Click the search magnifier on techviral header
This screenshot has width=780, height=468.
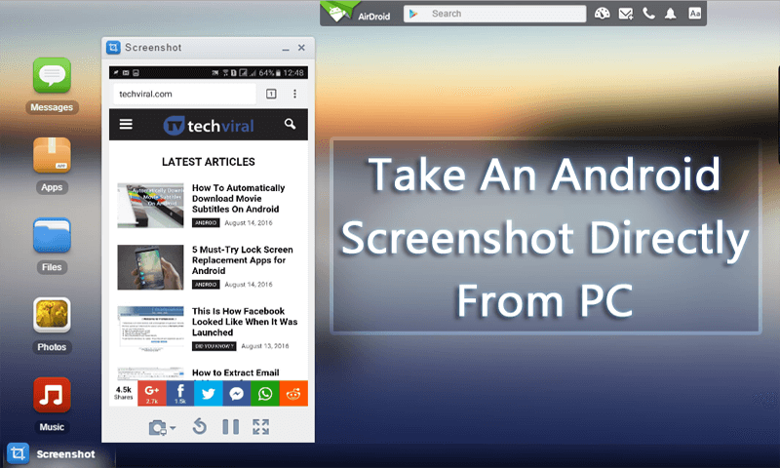pyautogui.click(x=290, y=125)
